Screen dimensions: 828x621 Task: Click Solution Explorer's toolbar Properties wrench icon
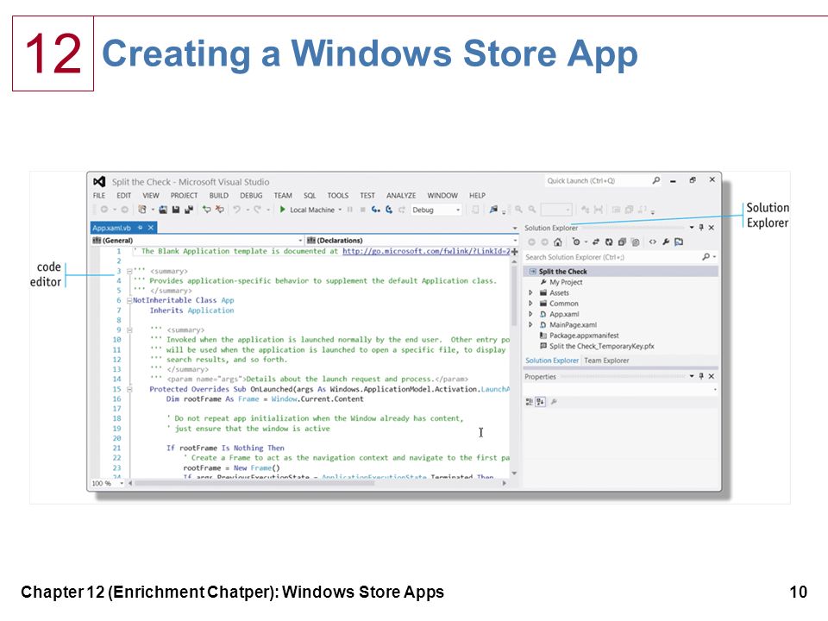(666, 241)
